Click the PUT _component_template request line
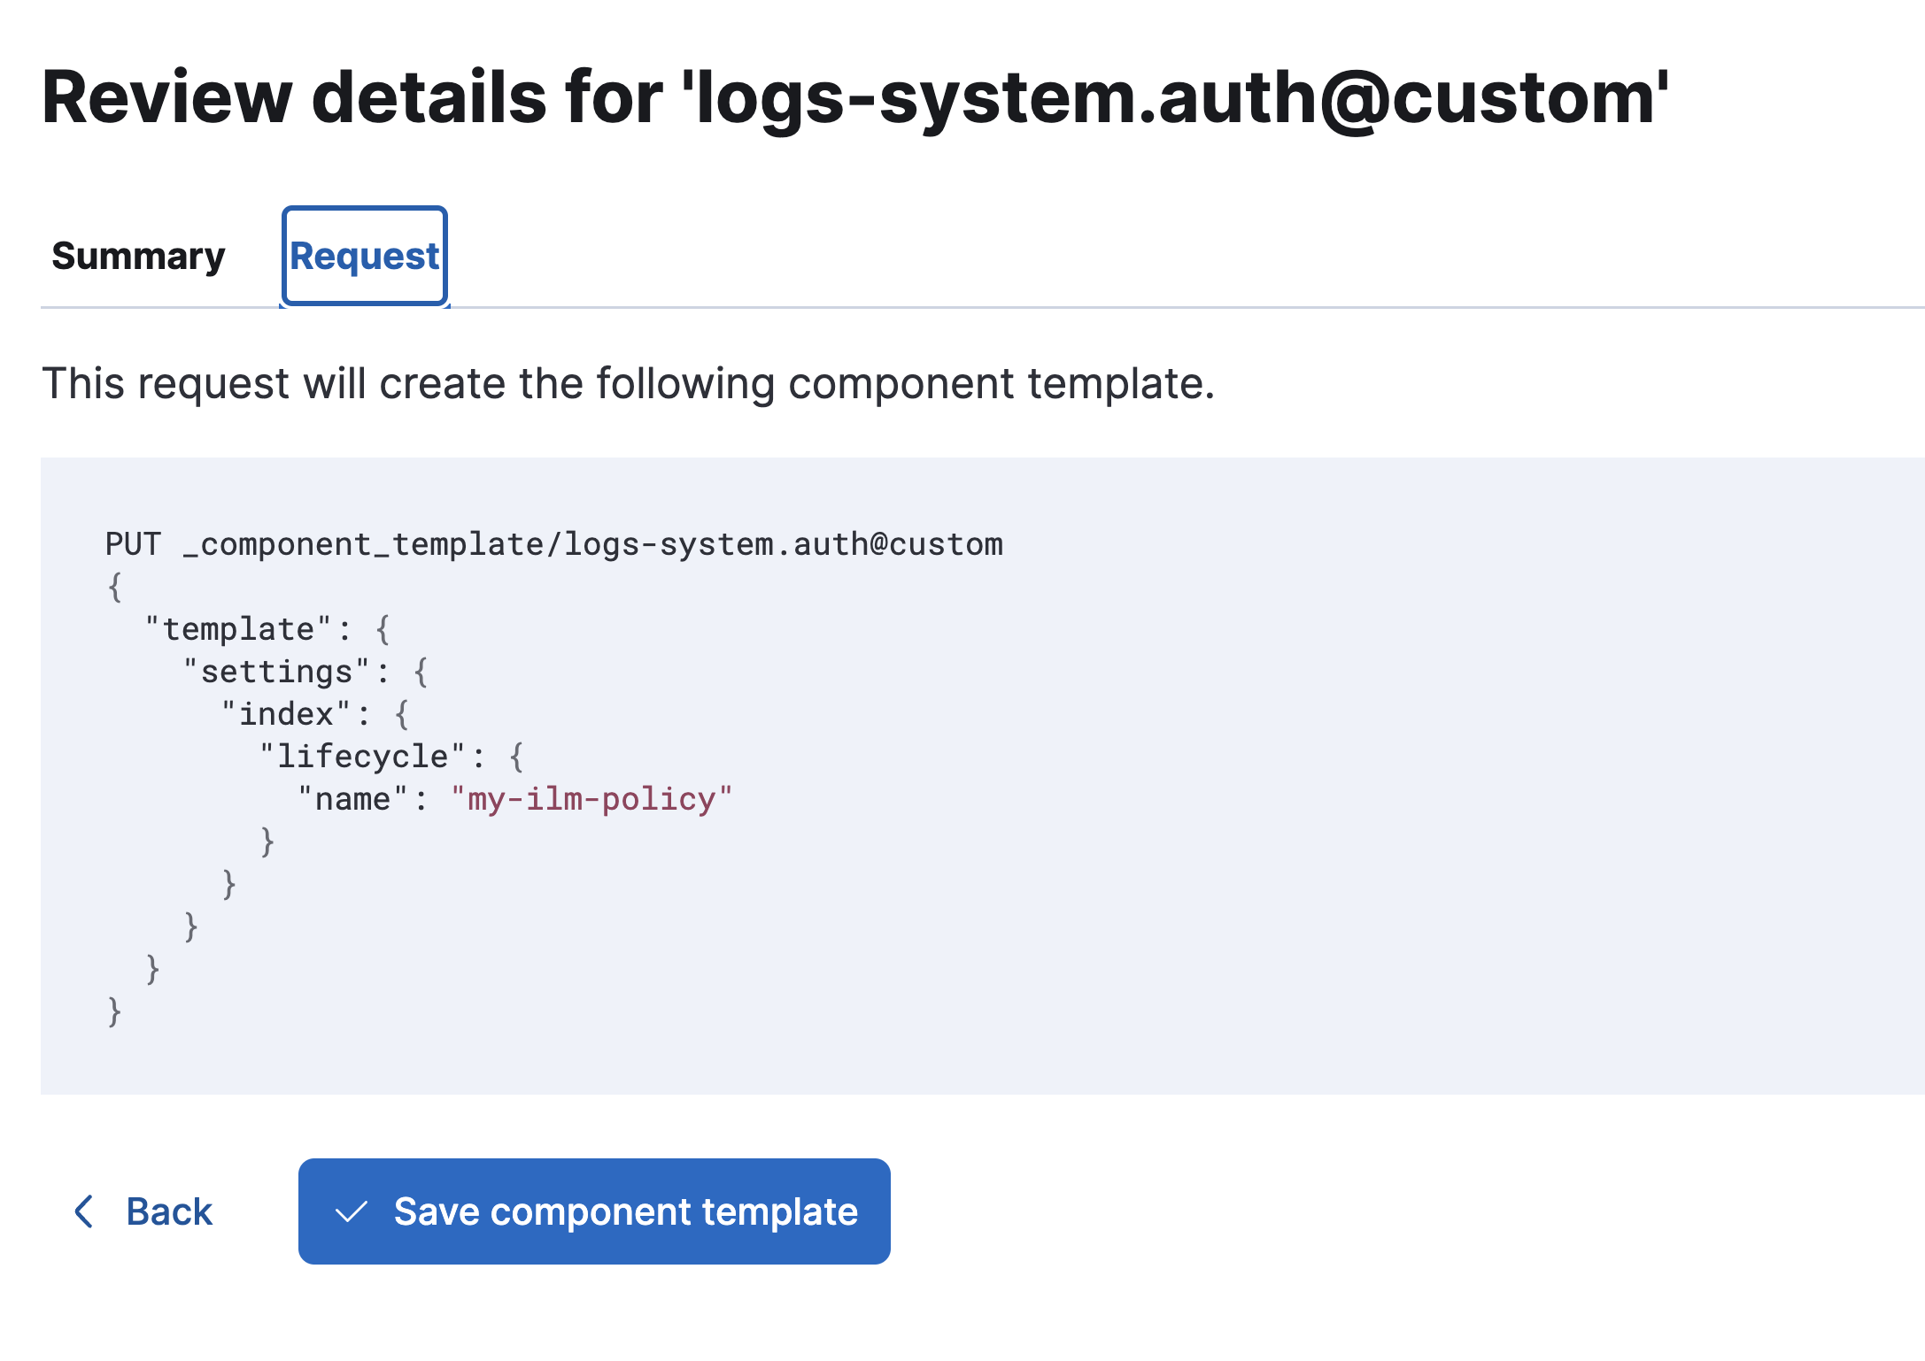 point(553,544)
